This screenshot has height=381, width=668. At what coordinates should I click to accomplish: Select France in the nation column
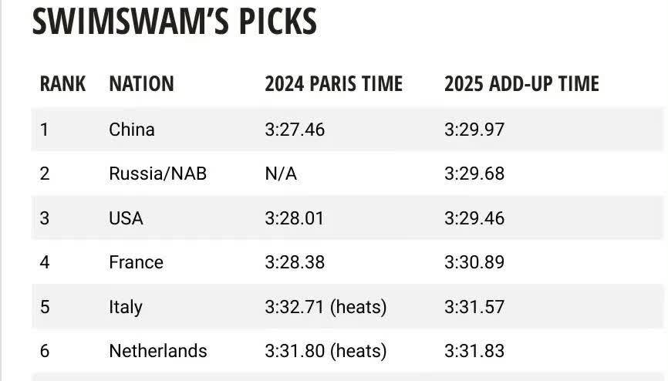point(136,262)
